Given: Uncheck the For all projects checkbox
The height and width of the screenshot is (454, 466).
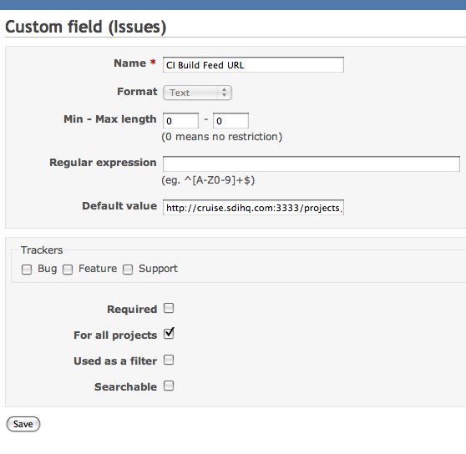Looking at the screenshot, I should 169,334.
